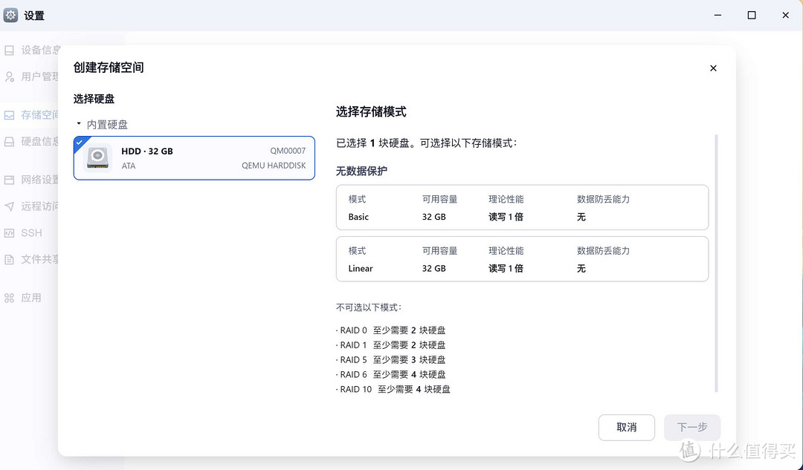Click the 取消 button

[x=626, y=427]
